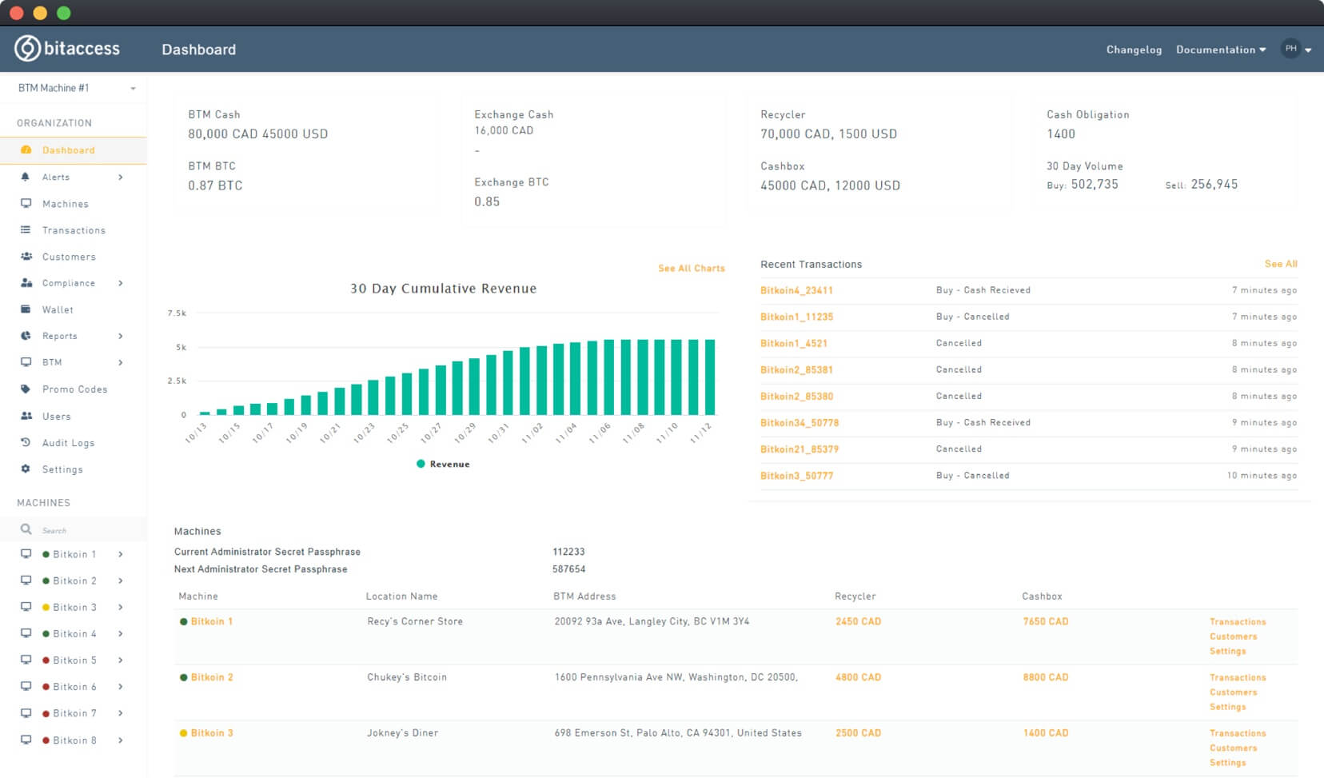This screenshot has width=1324, height=778.
Task: Click the yellow status indicator next to Bitkoin 3
Action: pyautogui.click(x=46, y=607)
